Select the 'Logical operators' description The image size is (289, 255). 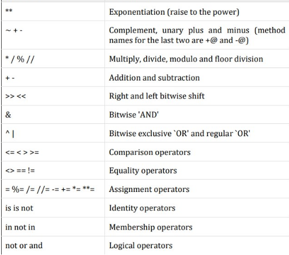click(x=141, y=245)
